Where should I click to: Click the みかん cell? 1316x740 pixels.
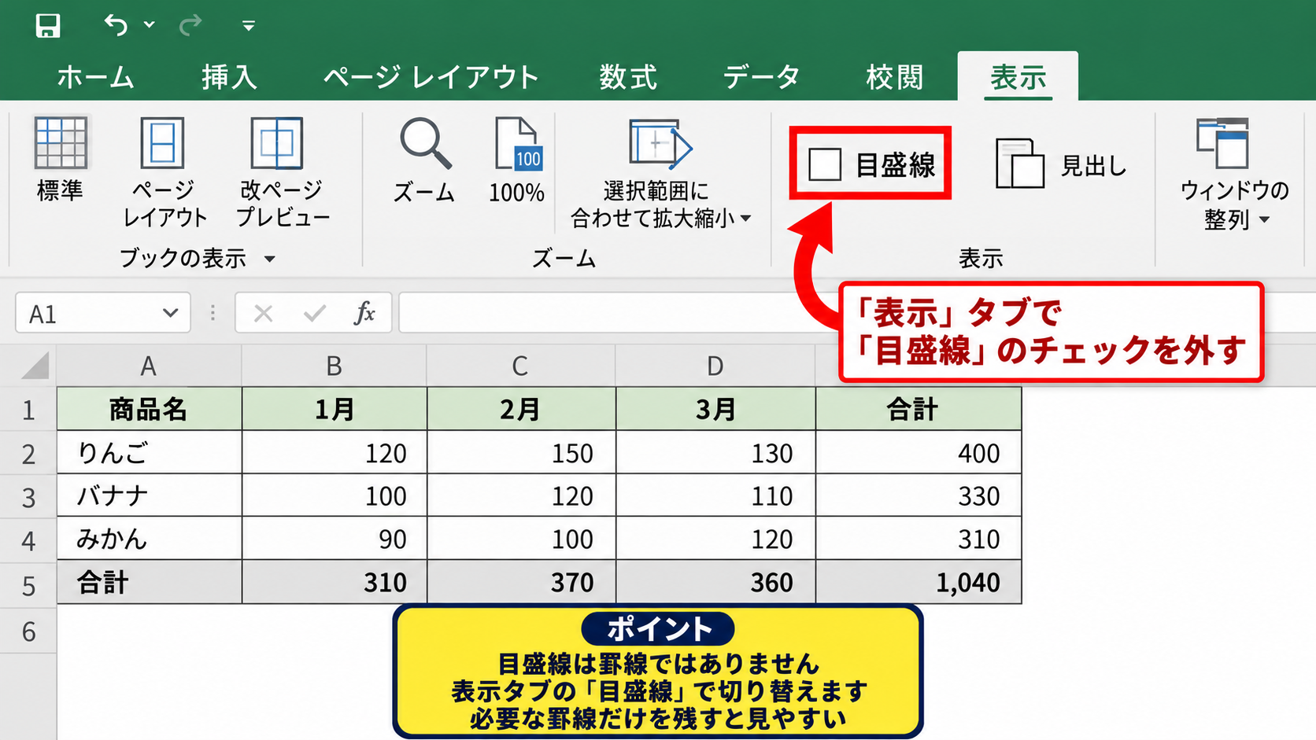click(150, 539)
